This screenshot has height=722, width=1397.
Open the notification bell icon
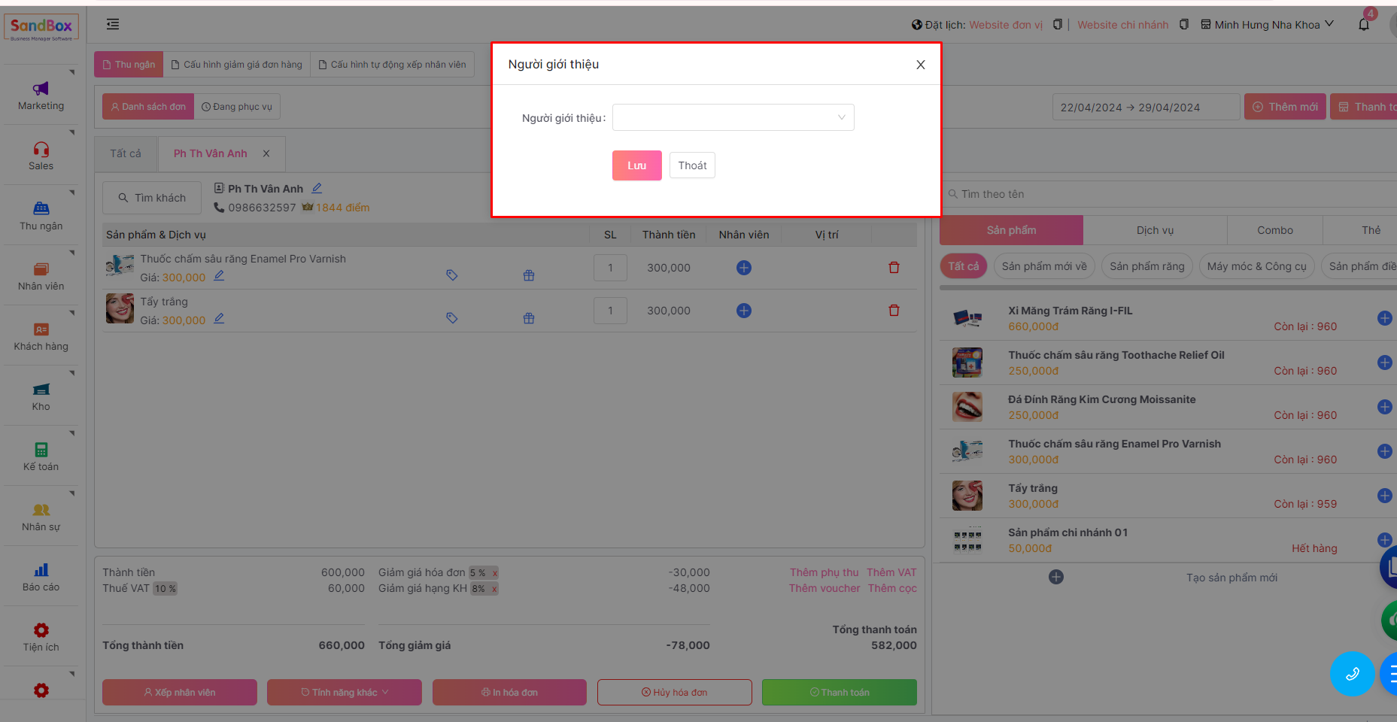pos(1363,25)
